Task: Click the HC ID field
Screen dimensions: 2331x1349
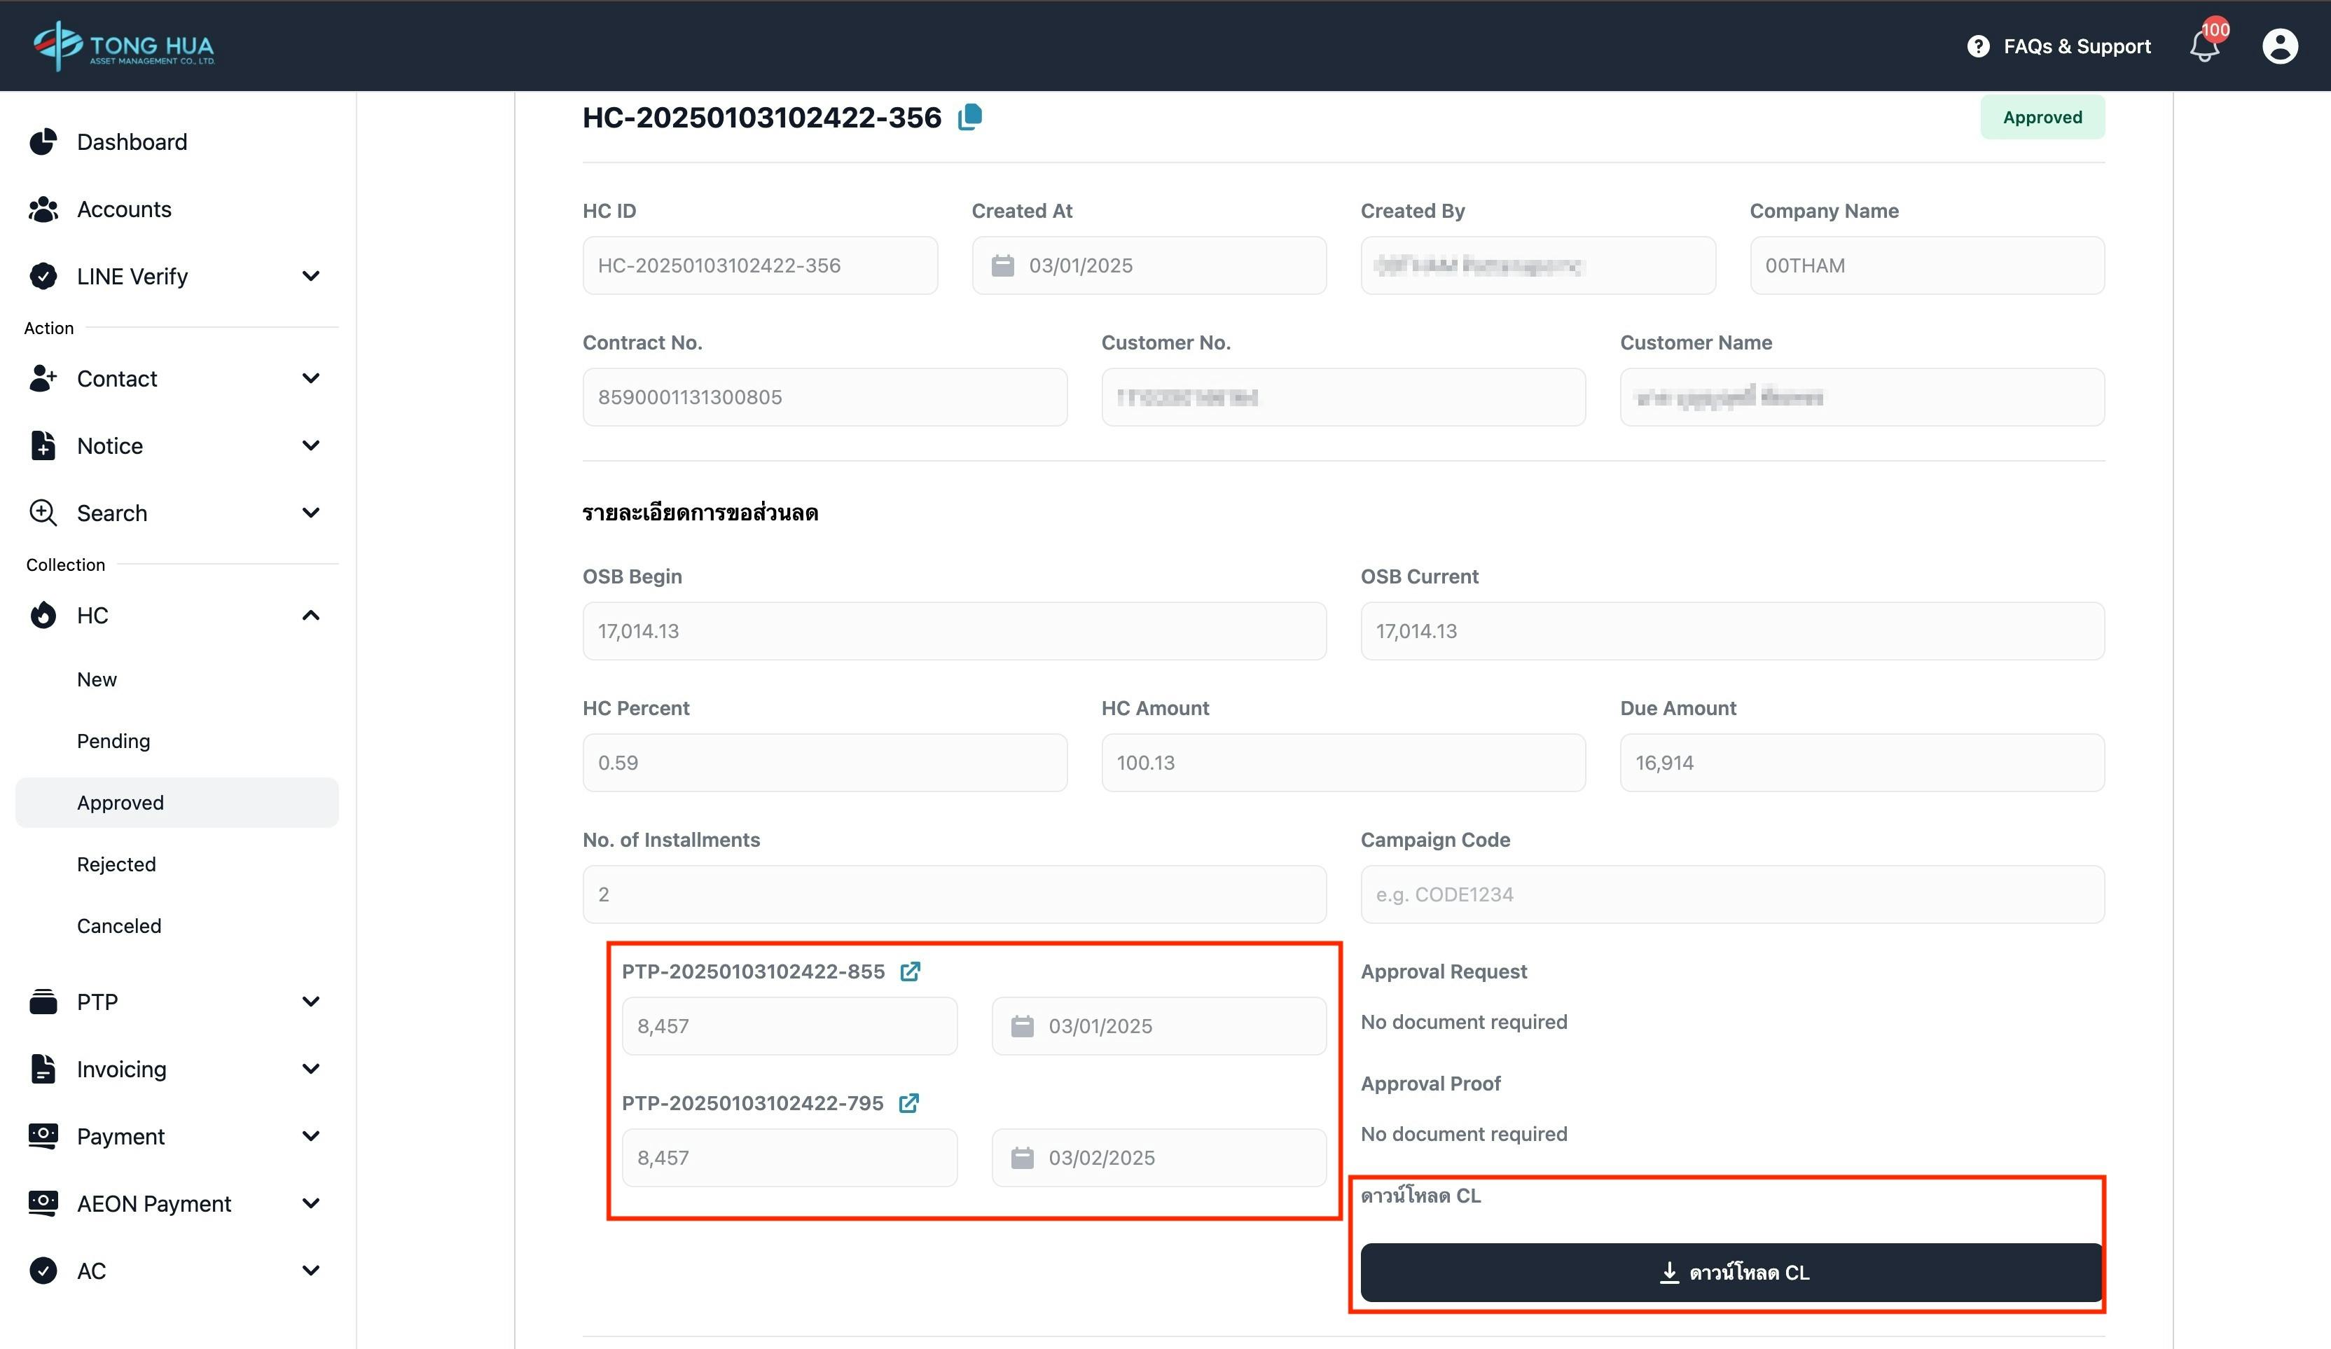Action: coord(759,265)
